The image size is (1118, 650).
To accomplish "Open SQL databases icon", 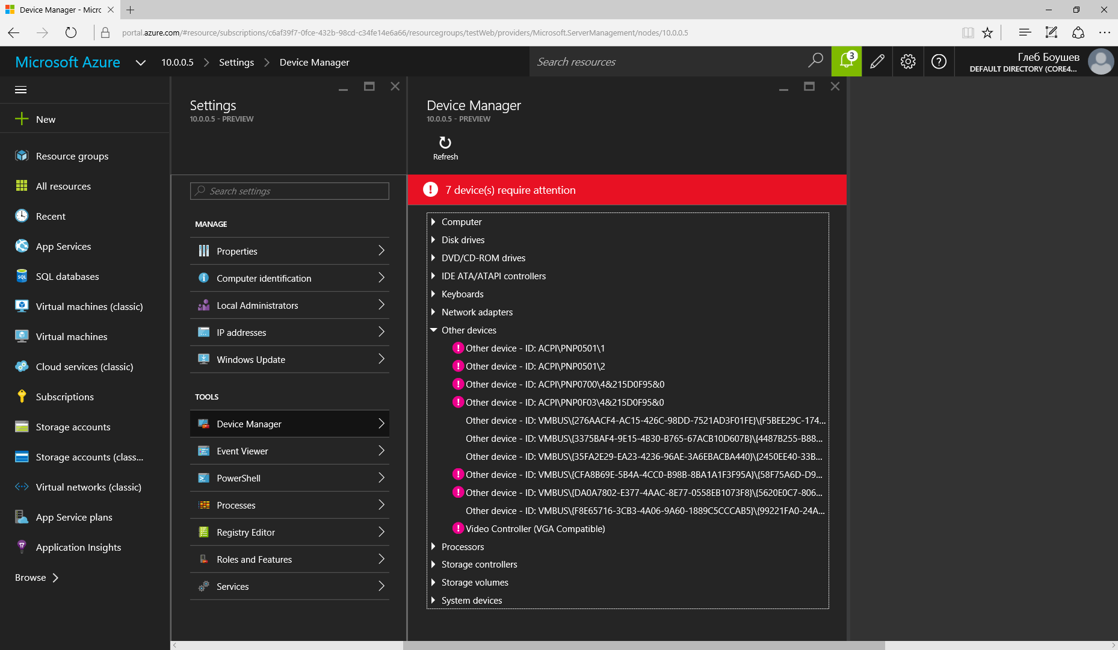I will [x=22, y=276].
